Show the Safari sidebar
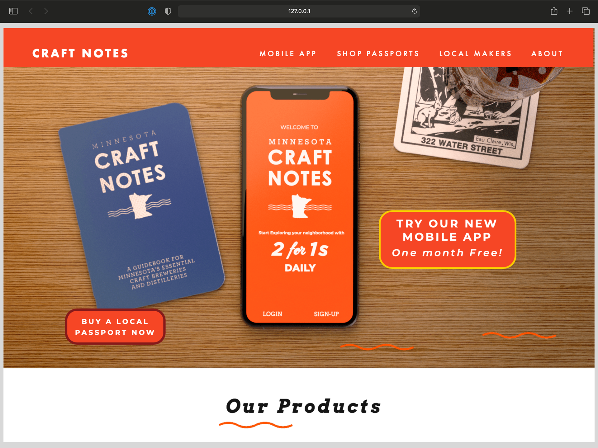Image resolution: width=598 pixels, height=448 pixels. [x=13, y=11]
